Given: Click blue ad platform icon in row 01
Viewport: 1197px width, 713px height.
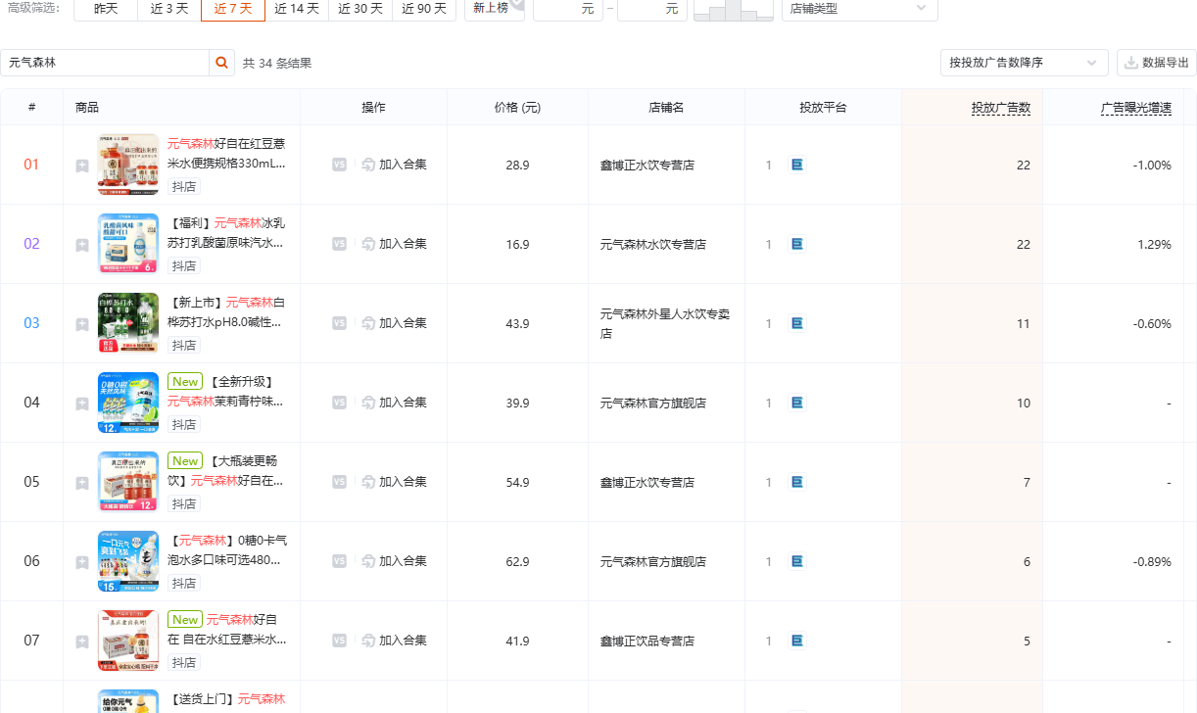Looking at the screenshot, I should click(x=797, y=165).
